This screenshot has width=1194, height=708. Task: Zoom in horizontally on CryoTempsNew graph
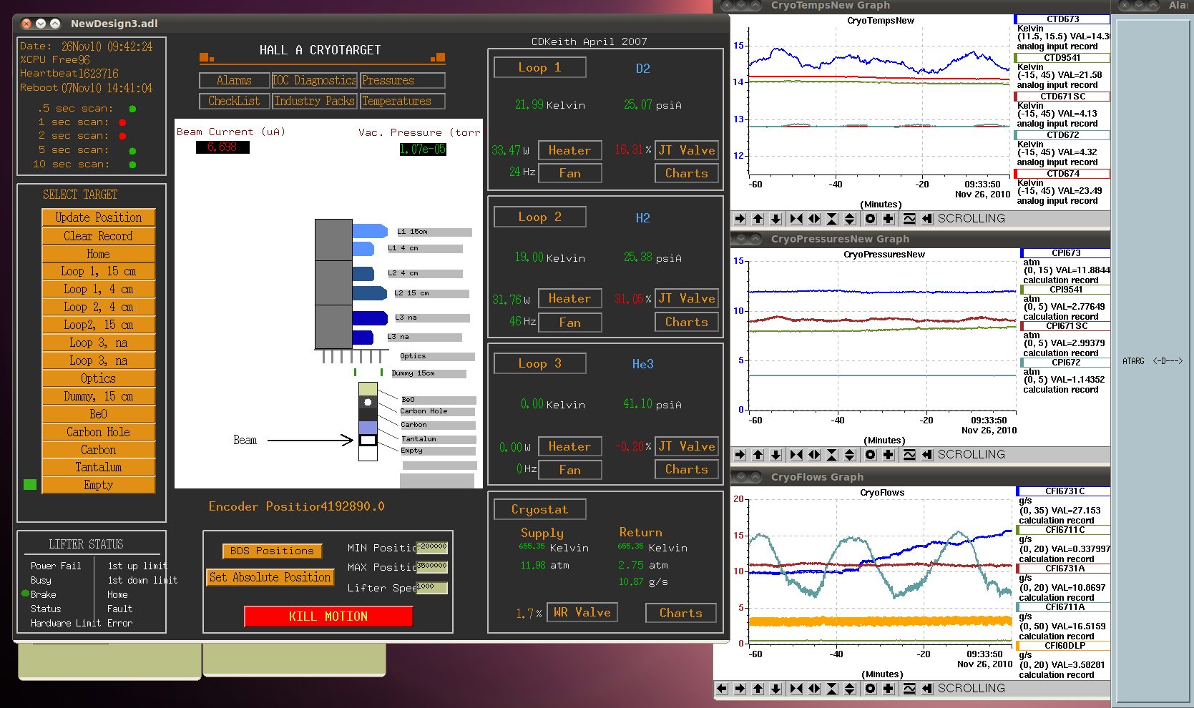[796, 219]
